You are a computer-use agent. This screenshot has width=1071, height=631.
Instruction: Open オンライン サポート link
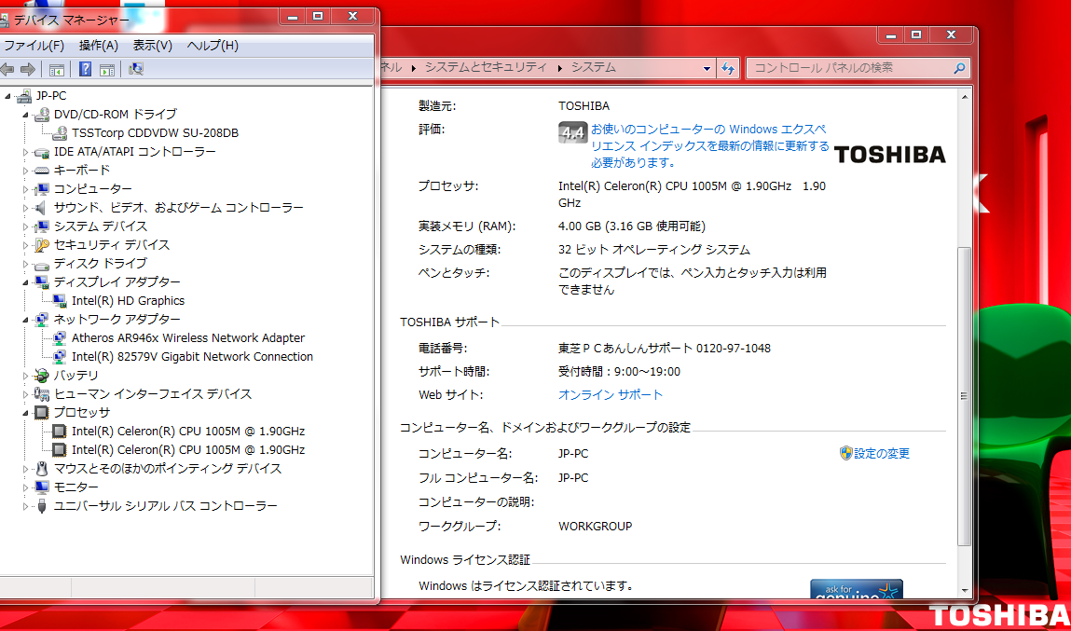[x=610, y=394]
